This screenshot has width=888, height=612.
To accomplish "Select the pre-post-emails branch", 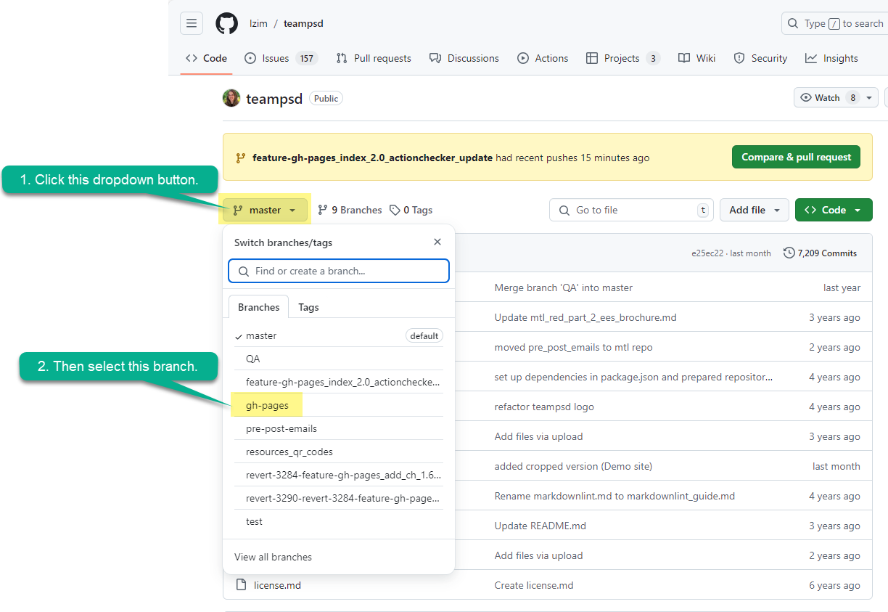I will tap(339, 428).
